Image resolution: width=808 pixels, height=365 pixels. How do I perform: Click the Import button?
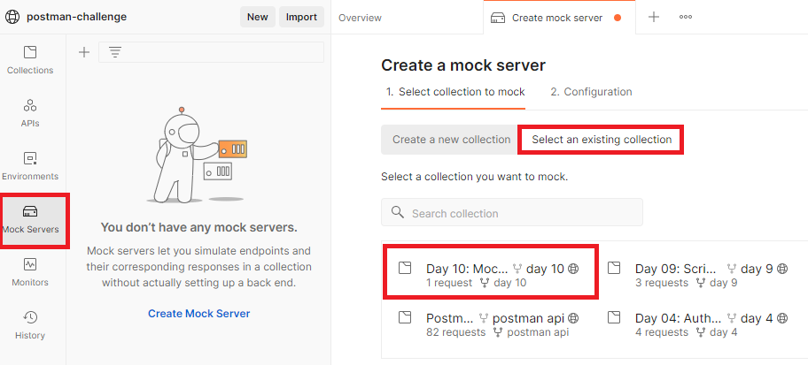coord(301,17)
